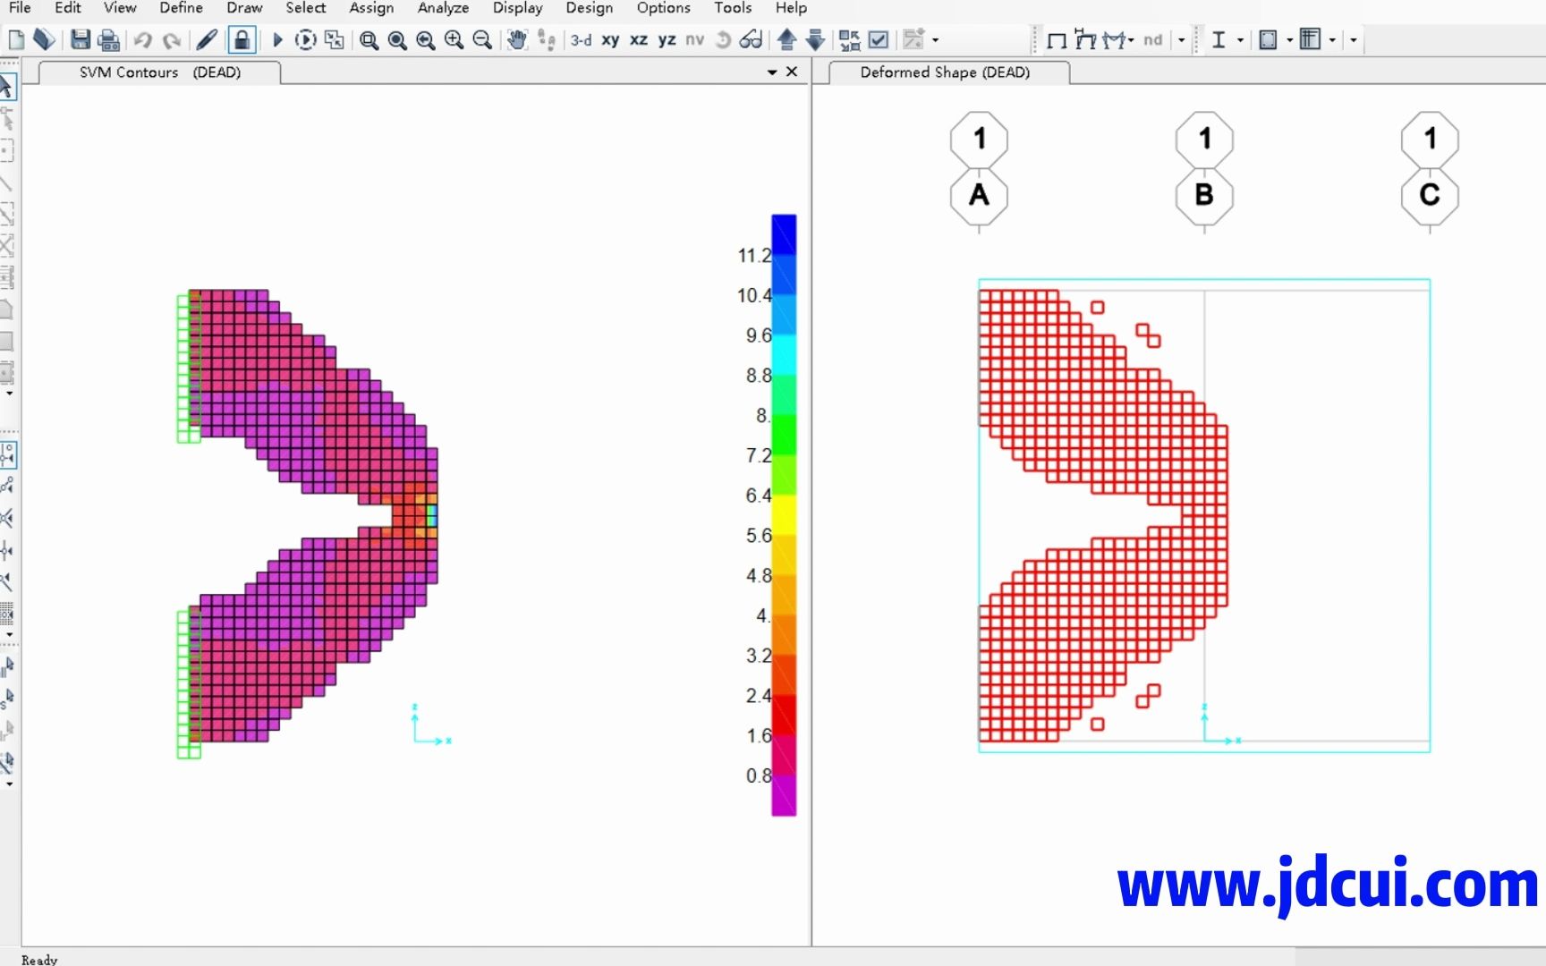
Task: Expand the I-section design dropdown arrow
Action: pyautogui.click(x=1240, y=39)
